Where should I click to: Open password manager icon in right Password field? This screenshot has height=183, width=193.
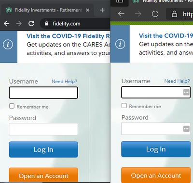pyautogui.click(x=186, y=129)
